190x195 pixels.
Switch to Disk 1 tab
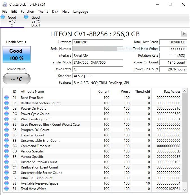pyautogui.click(x=36, y=21)
